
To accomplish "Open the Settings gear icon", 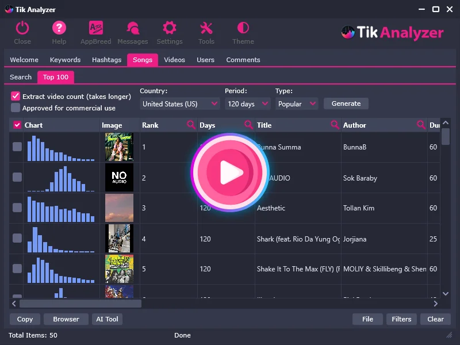I will tap(170, 28).
